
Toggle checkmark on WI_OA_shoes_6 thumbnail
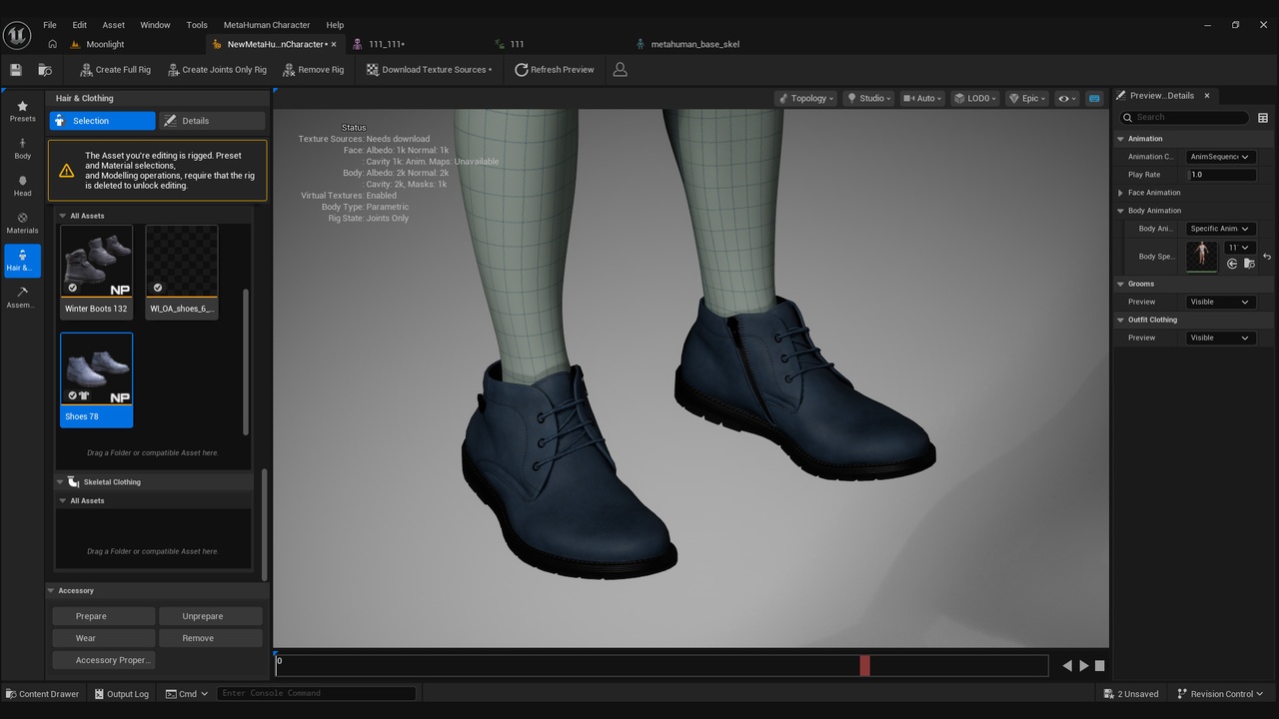tap(157, 288)
